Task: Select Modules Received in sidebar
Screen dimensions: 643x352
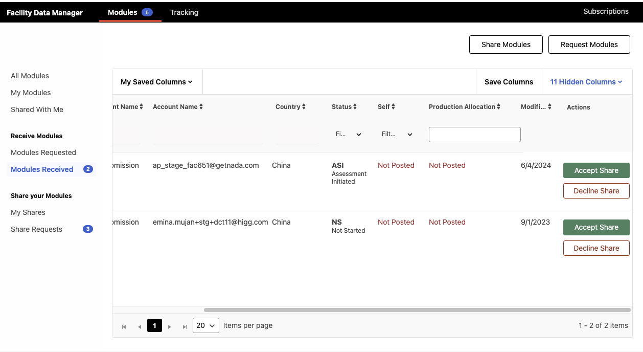Action: 51,169
